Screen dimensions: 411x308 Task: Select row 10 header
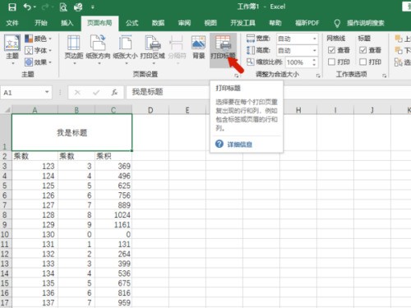6,234
